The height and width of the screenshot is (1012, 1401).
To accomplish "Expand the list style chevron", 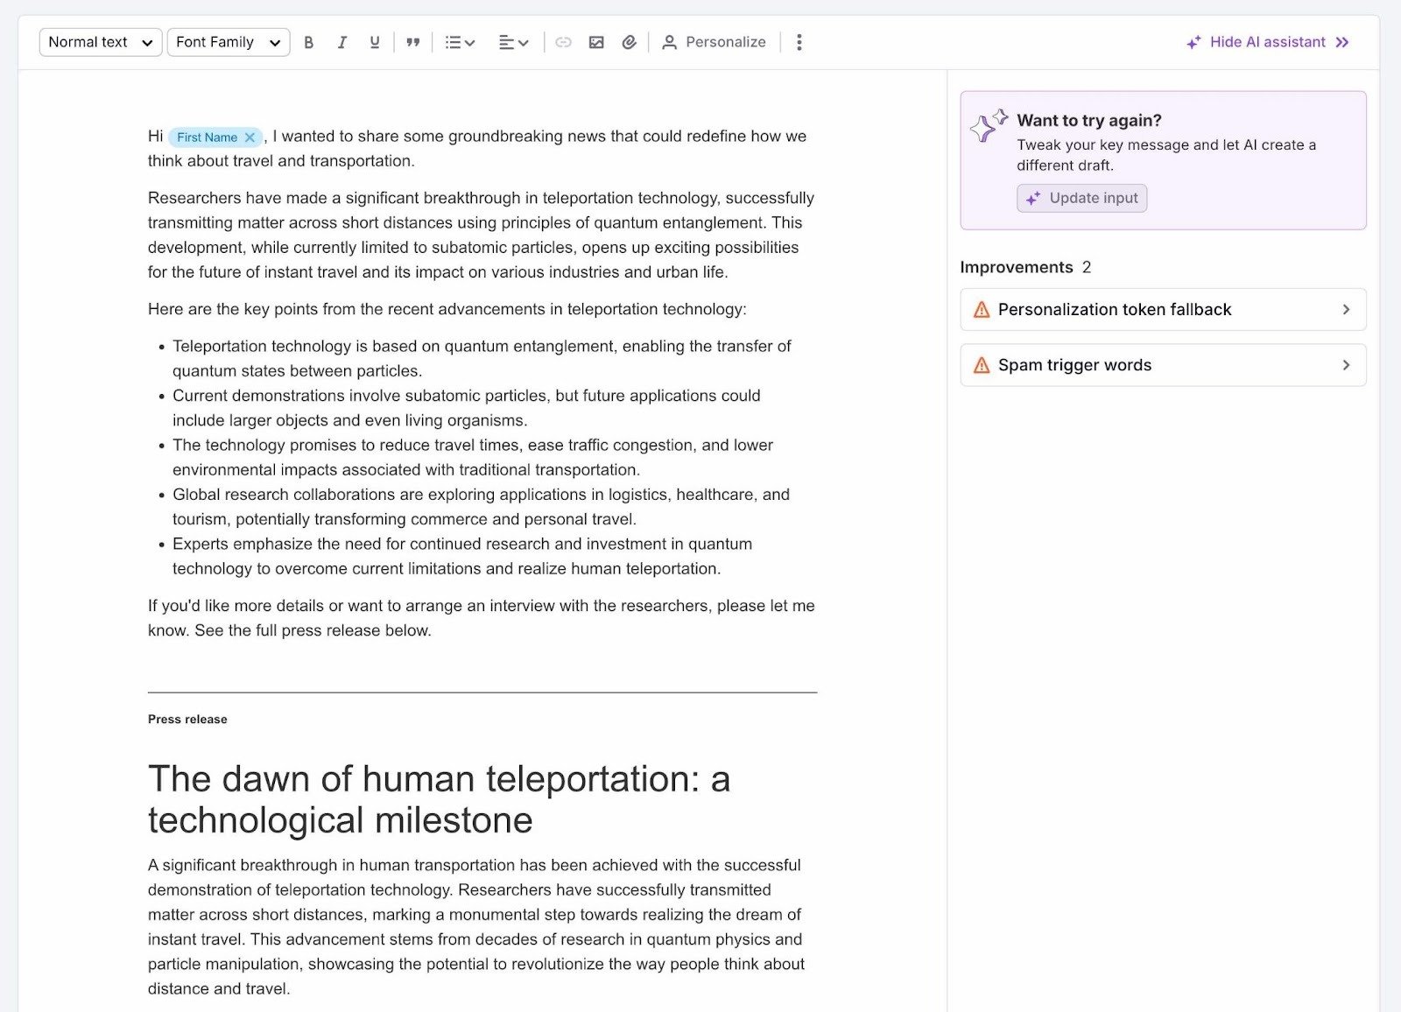I will [469, 41].
